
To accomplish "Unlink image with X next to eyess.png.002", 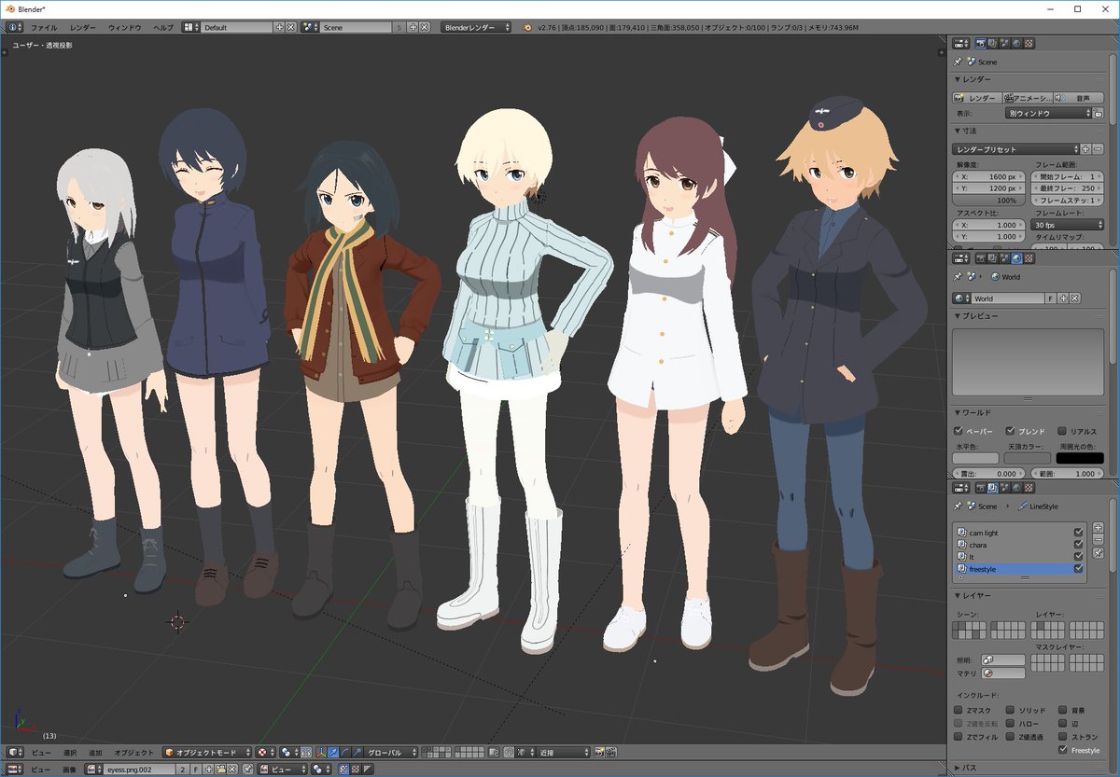I will [231, 770].
